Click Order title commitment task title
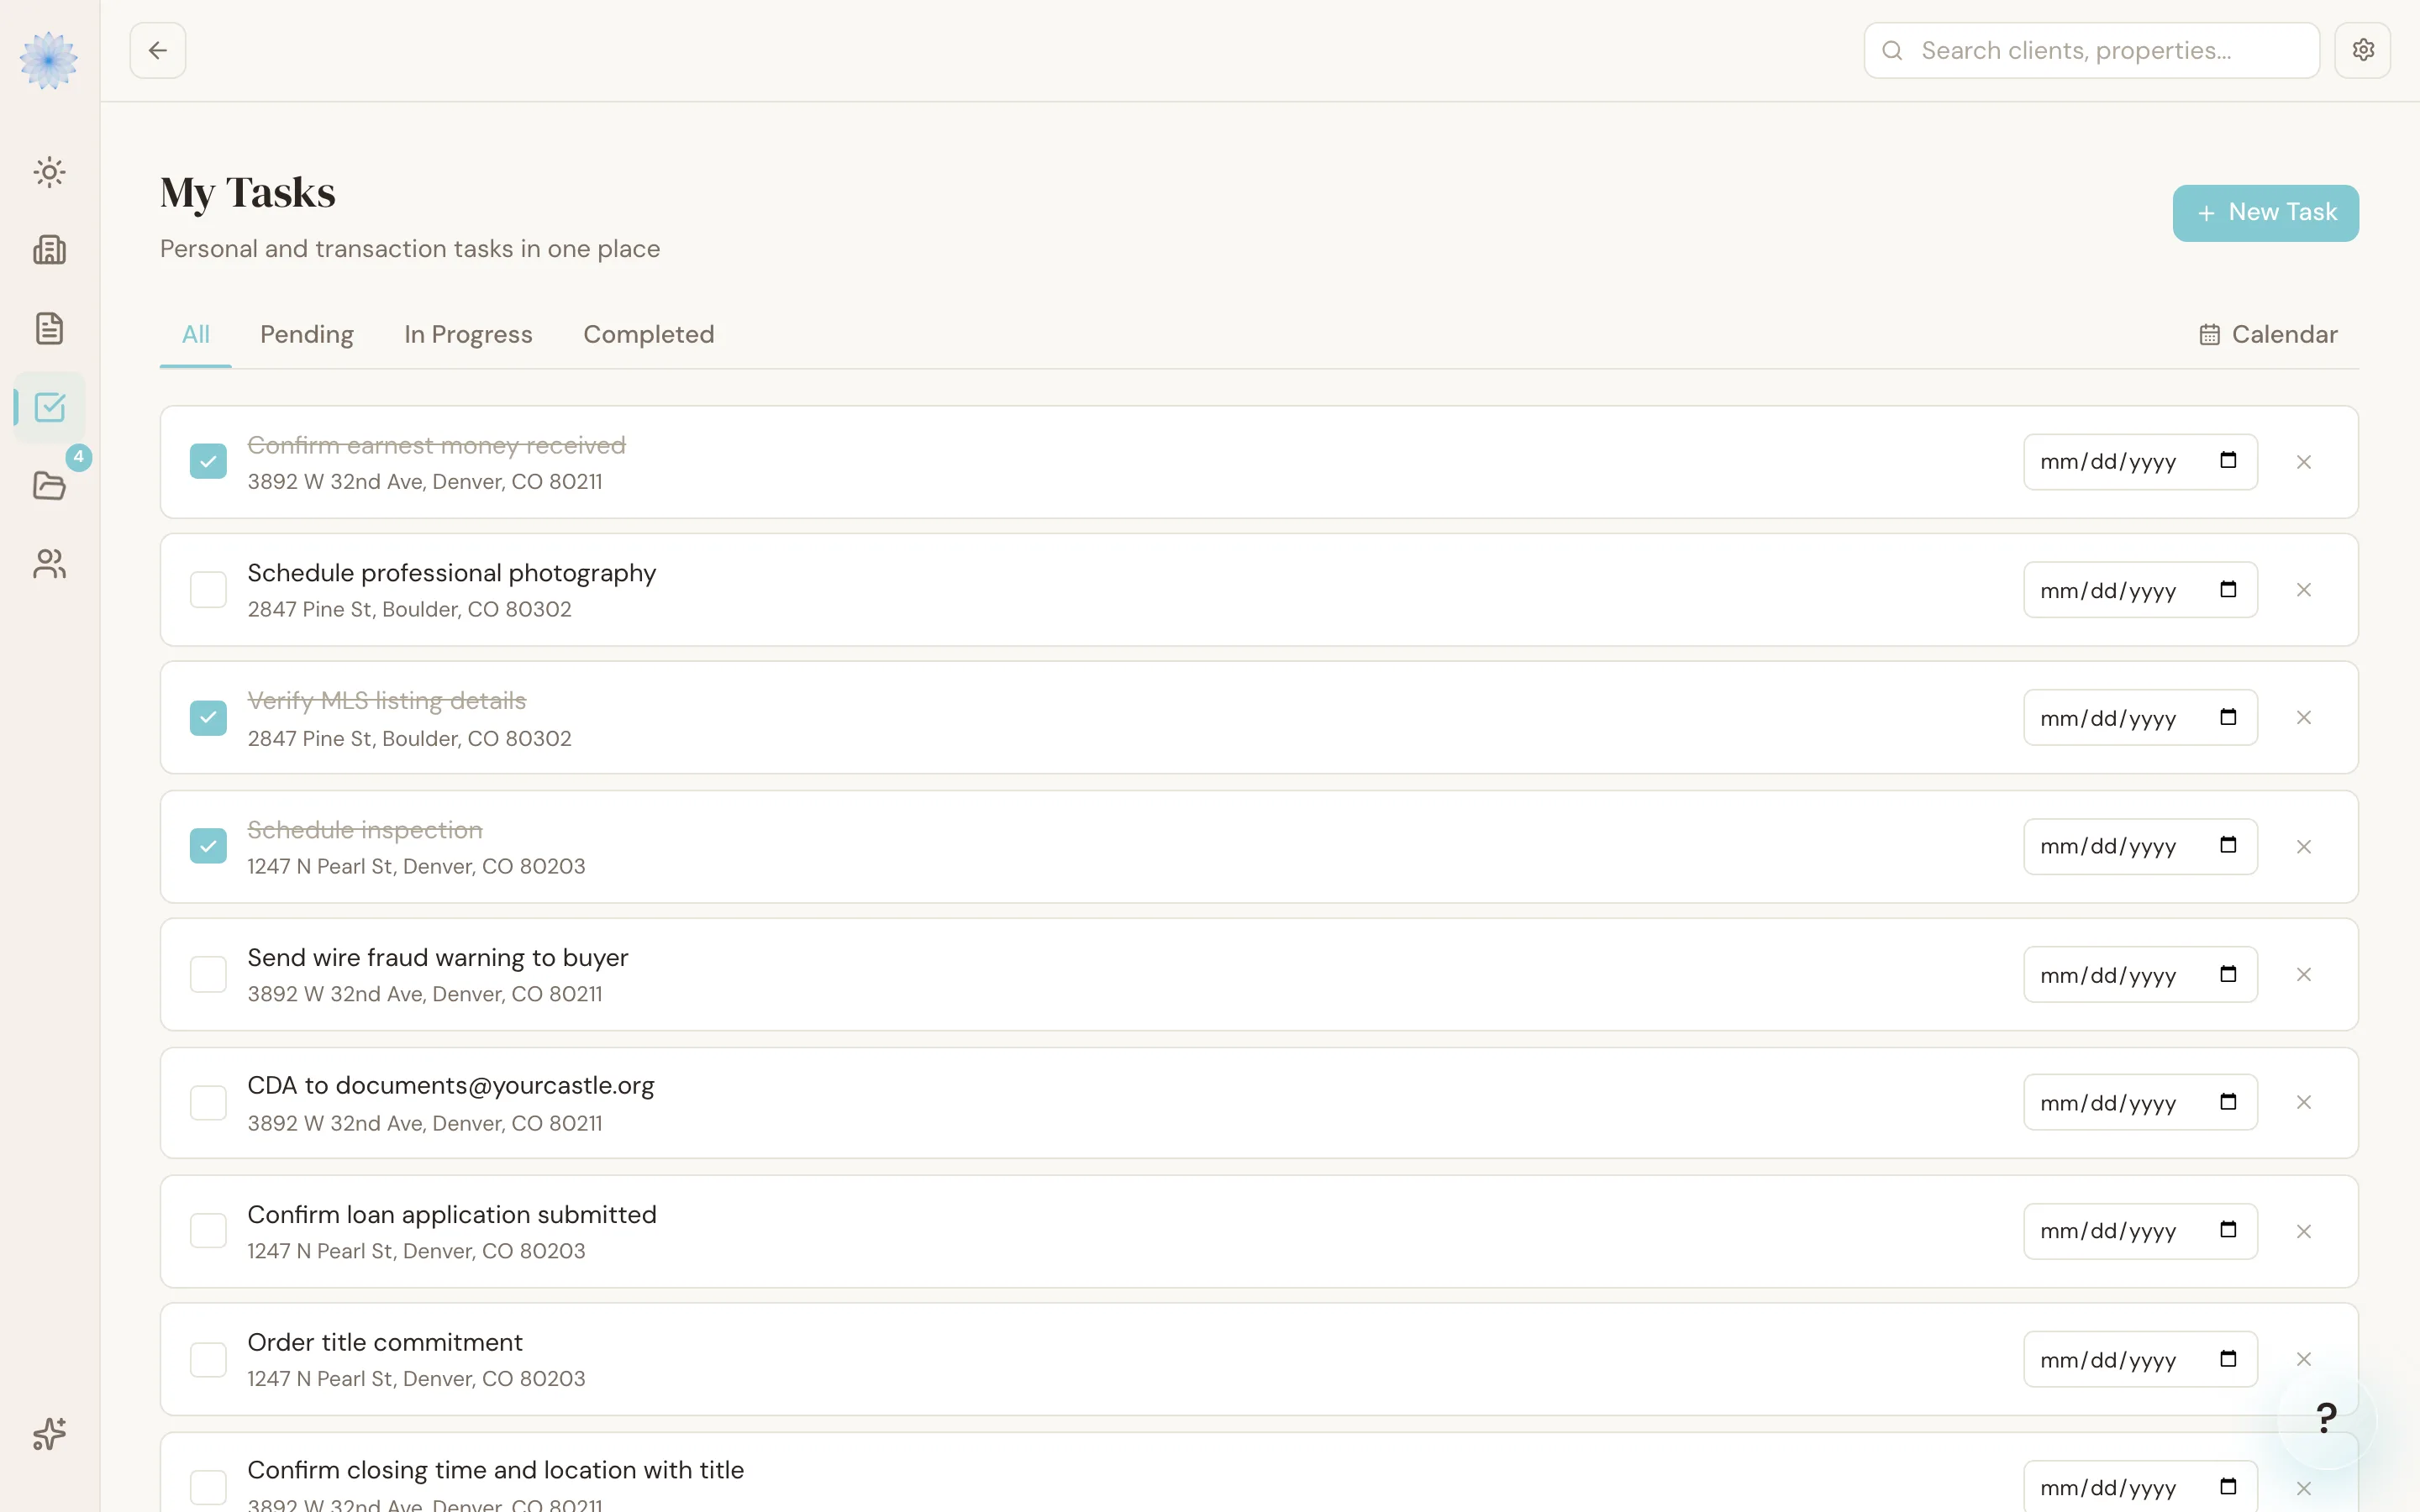 tap(385, 1342)
